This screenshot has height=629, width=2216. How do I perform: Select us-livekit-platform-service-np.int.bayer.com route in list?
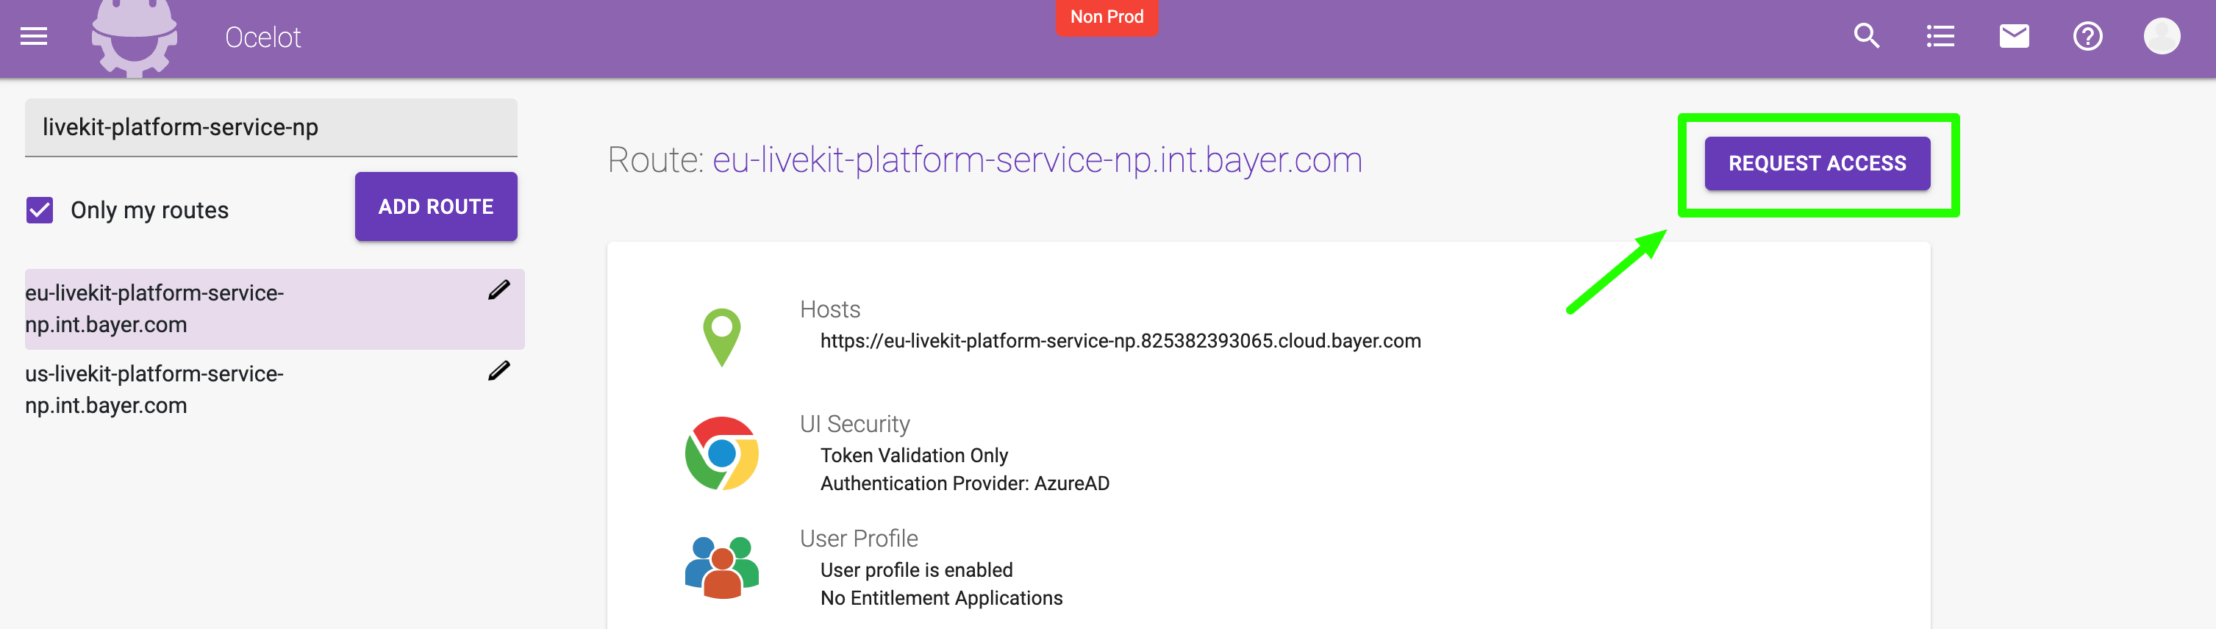[x=274, y=389]
